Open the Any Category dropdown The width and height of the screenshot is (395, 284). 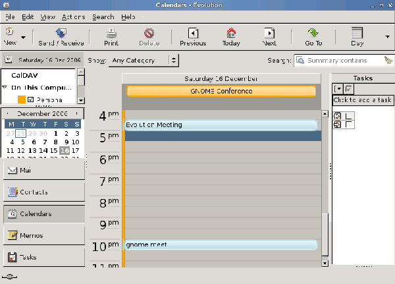coord(144,61)
